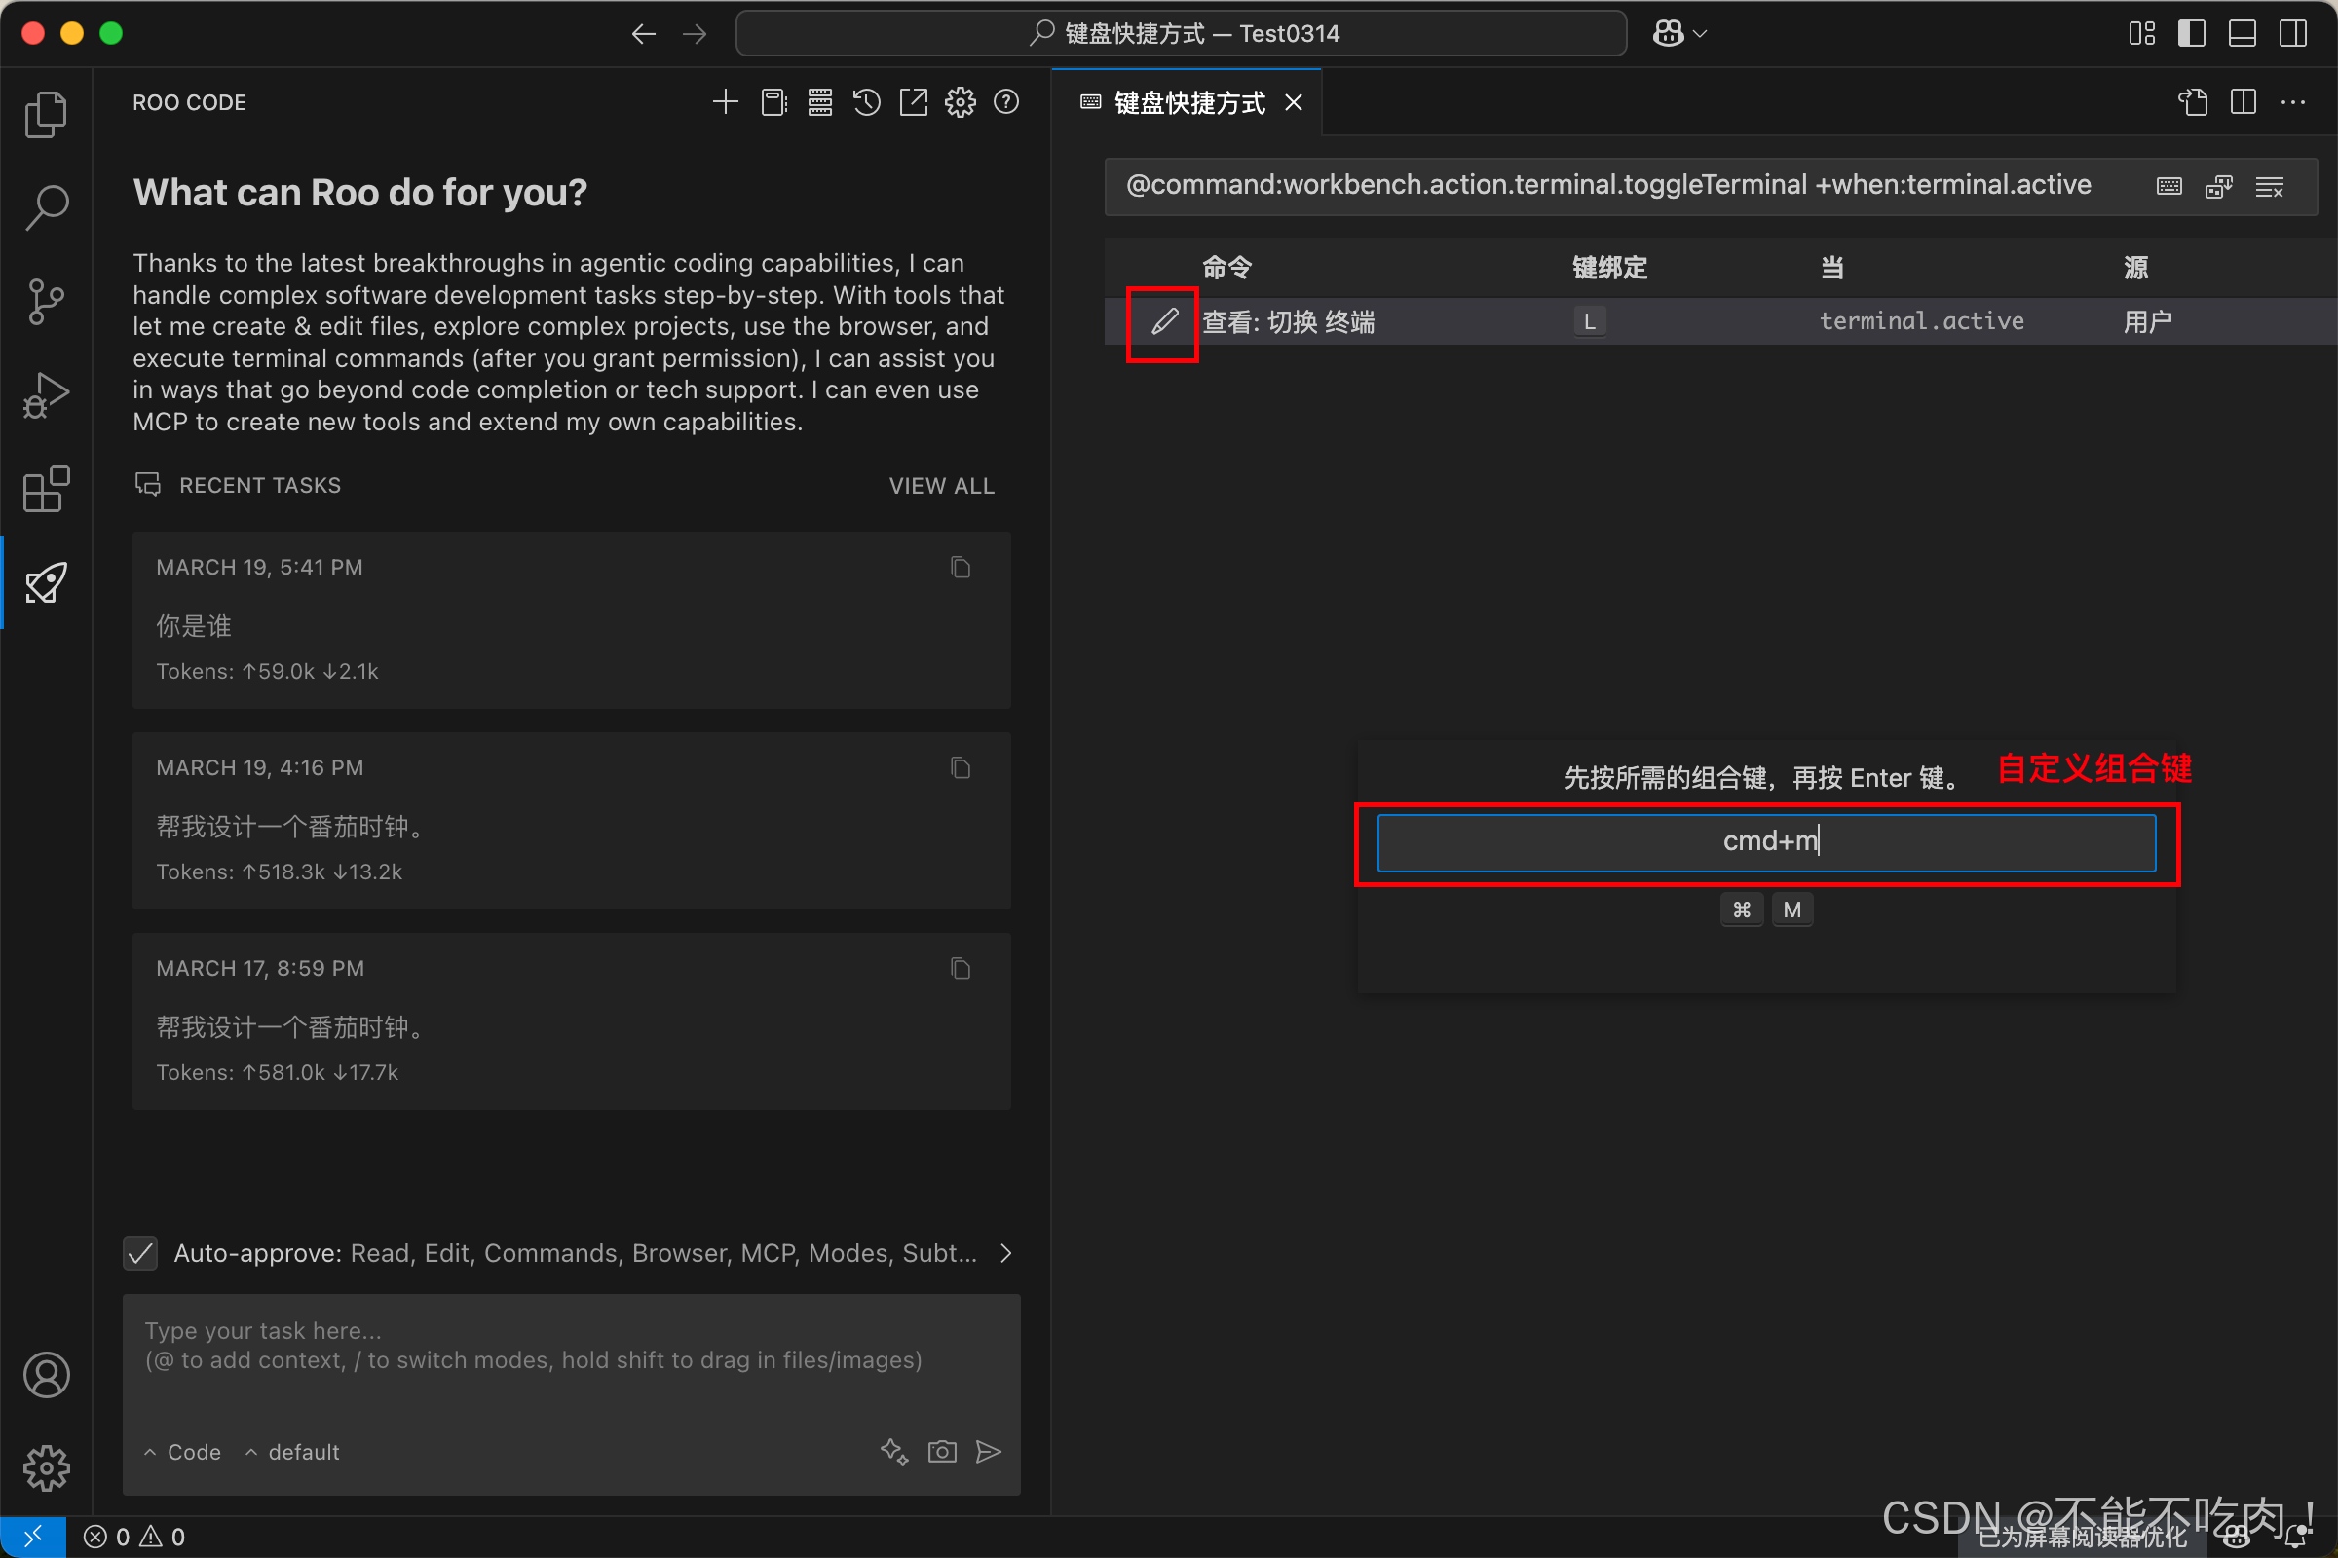
Task: Click VIEW ALL recent tasks
Action: click(940, 486)
